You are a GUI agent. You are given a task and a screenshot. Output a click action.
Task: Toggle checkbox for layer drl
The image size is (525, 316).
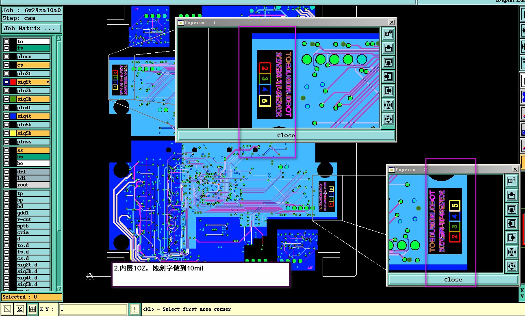pos(7,172)
